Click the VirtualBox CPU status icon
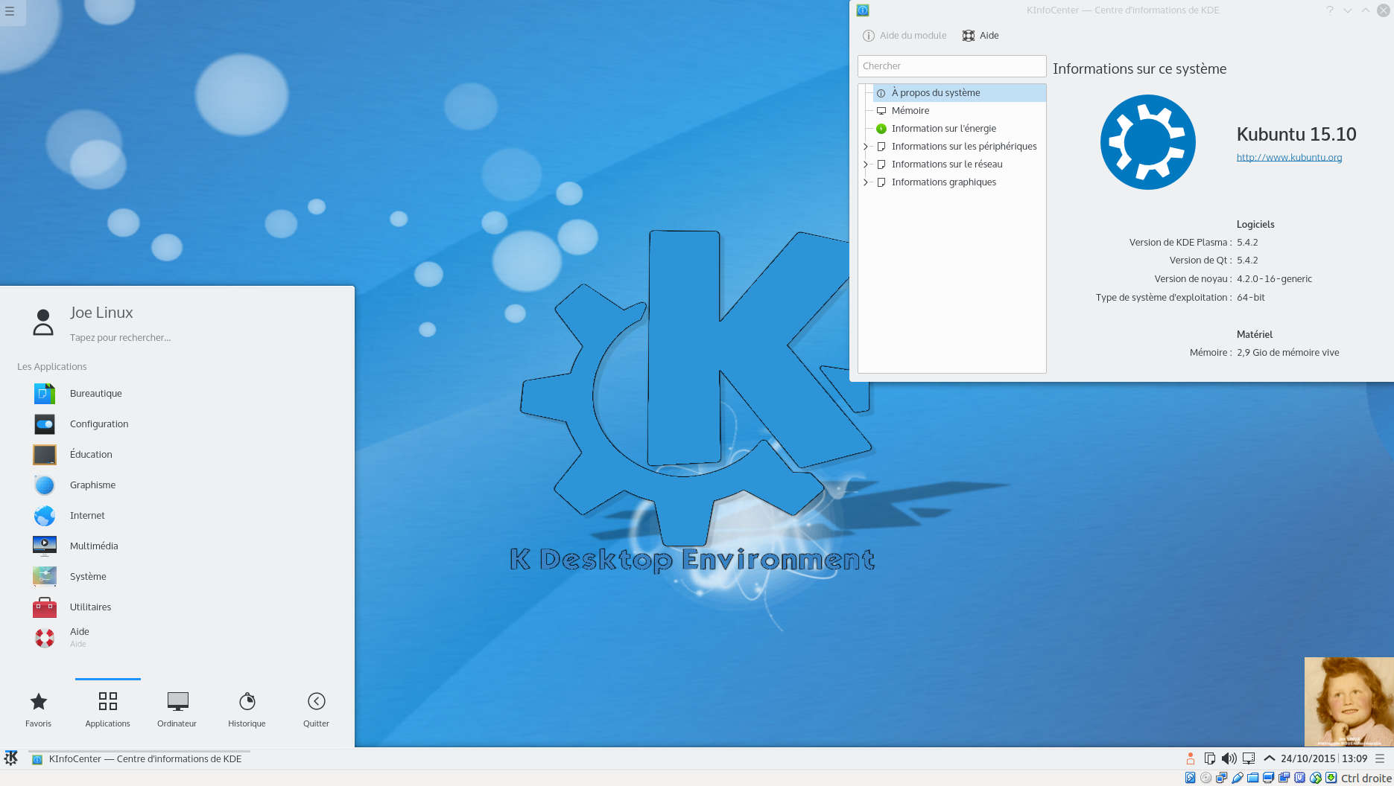The width and height of the screenshot is (1394, 786). [1299, 778]
